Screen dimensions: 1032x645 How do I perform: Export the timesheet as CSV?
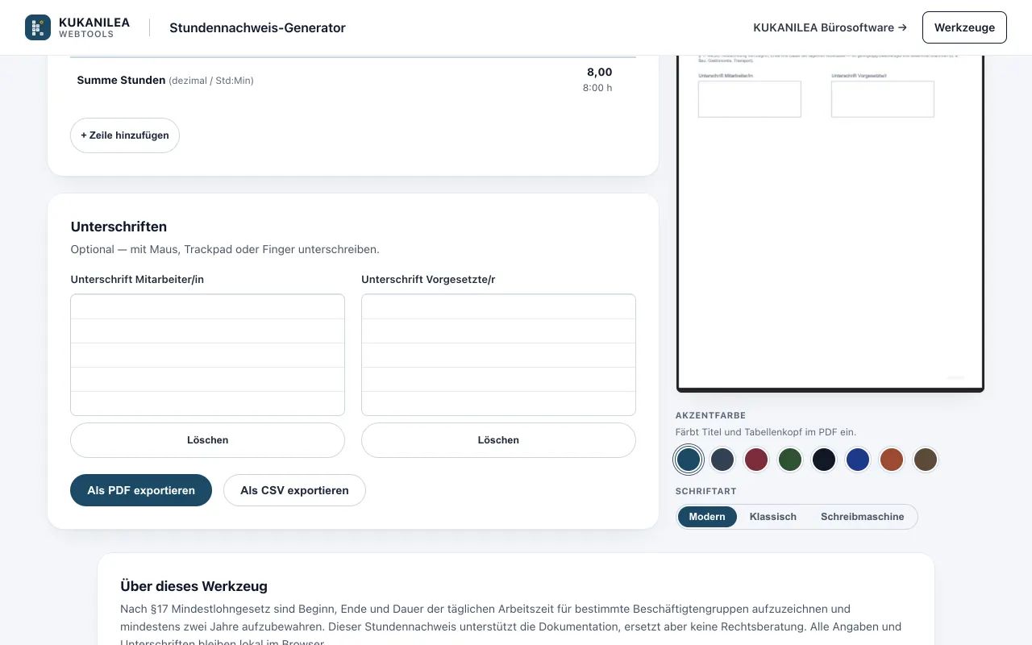pyautogui.click(x=294, y=490)
